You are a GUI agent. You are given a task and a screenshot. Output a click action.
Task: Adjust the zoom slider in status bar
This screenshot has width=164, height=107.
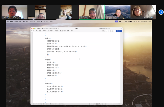coord(113,104)
